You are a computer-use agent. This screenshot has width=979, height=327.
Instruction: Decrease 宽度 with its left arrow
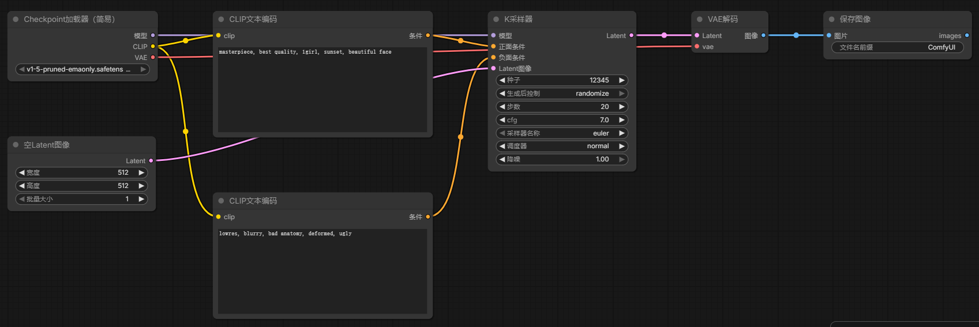pyautogui.click(x=21, y=172)
